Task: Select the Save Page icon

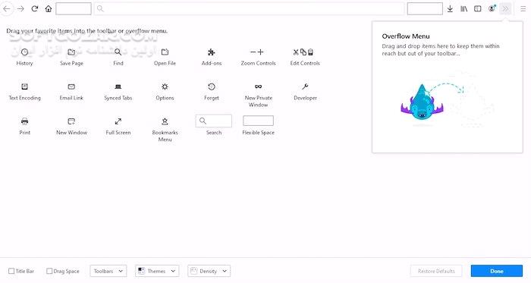Action: [71, 52]
